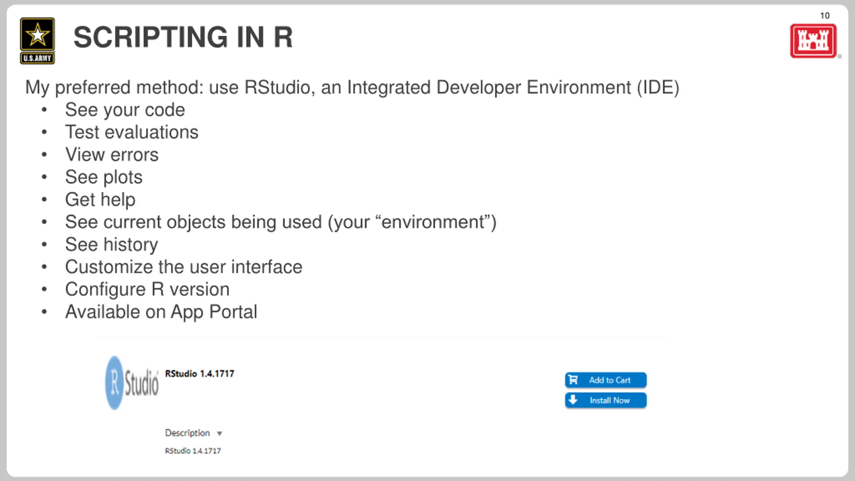The image size is (855, 481).
Task: Click the 'Description' label
Action: point(187,433)
